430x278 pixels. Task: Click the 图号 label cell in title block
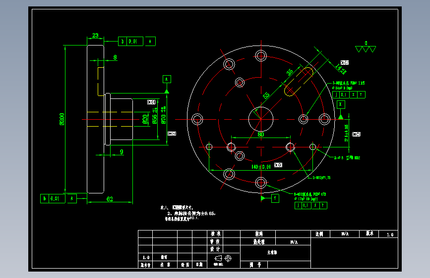254,265
